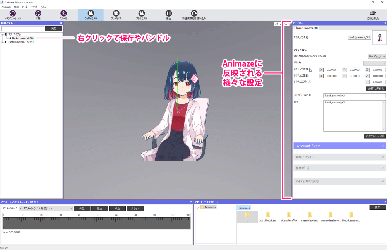This screenshot has width=387, height=250.
Task: Select the 回転 rotation tool
Action: (38, 15)
